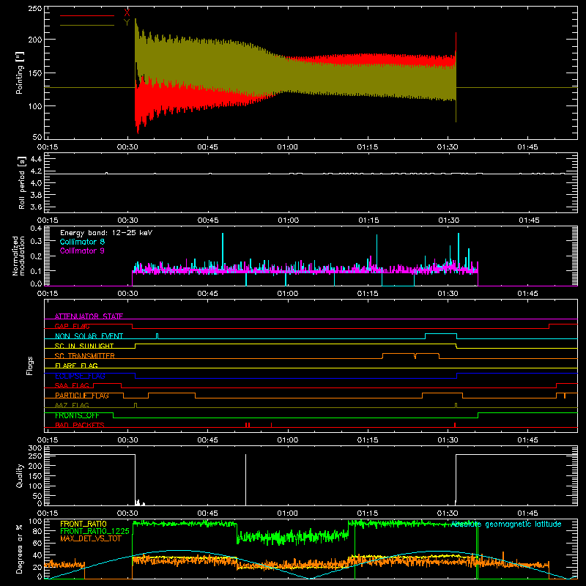Select the SAA_FLAG label
Screen dimensions: 586x586
72,385
